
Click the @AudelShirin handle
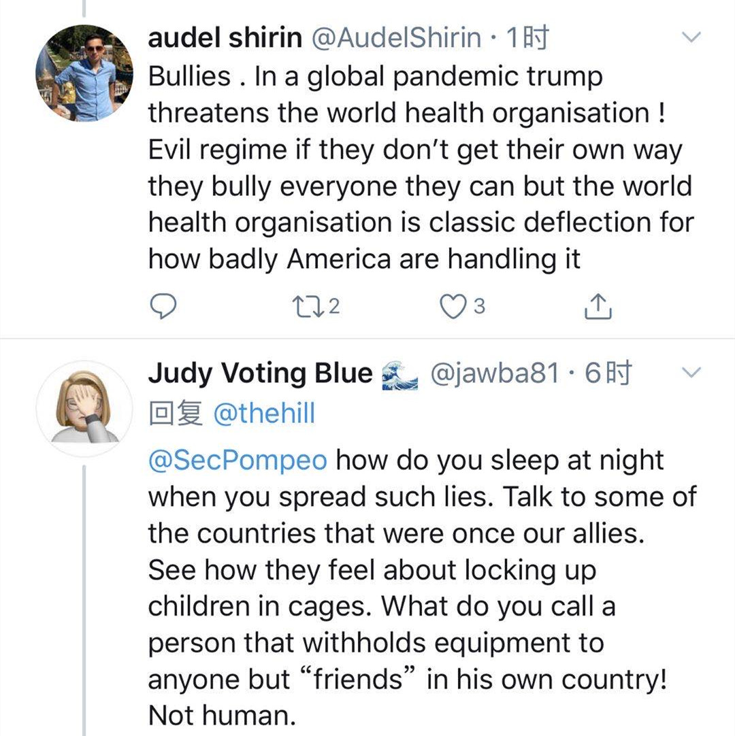(396, 38)
